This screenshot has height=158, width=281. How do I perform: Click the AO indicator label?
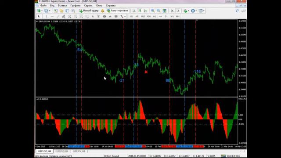42,99
